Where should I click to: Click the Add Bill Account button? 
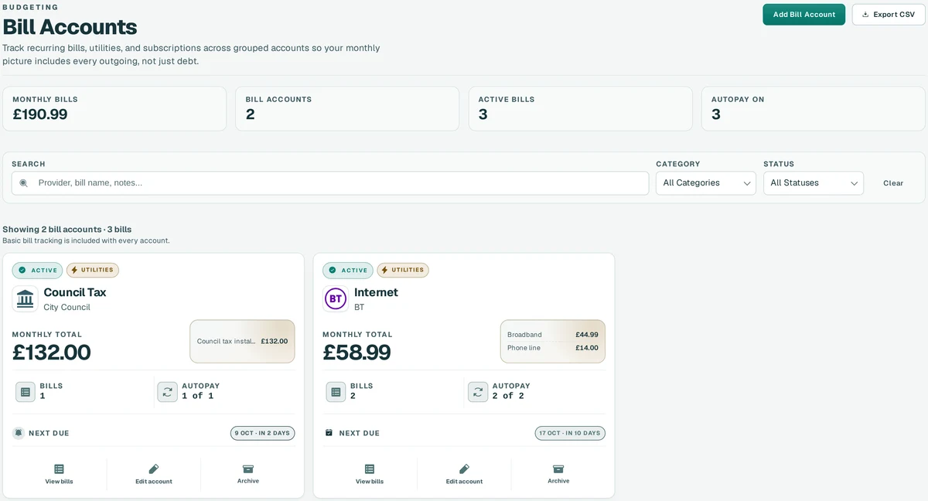(803, 15)
